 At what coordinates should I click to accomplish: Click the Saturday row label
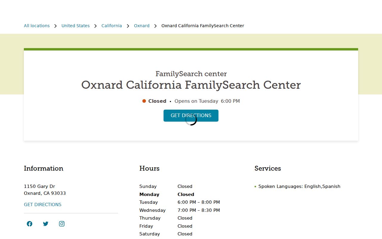pos(150,234)
